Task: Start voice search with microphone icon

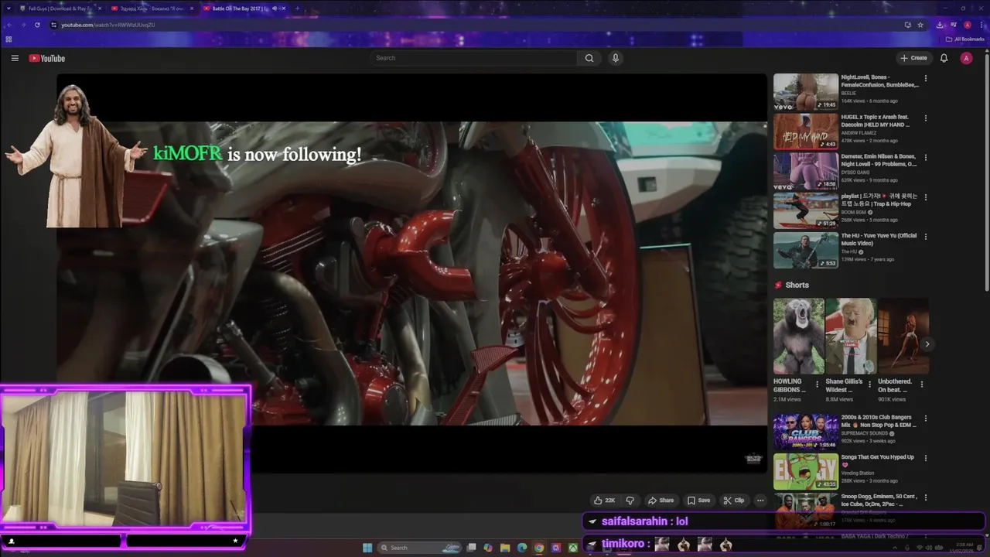Action: [616, 58]
